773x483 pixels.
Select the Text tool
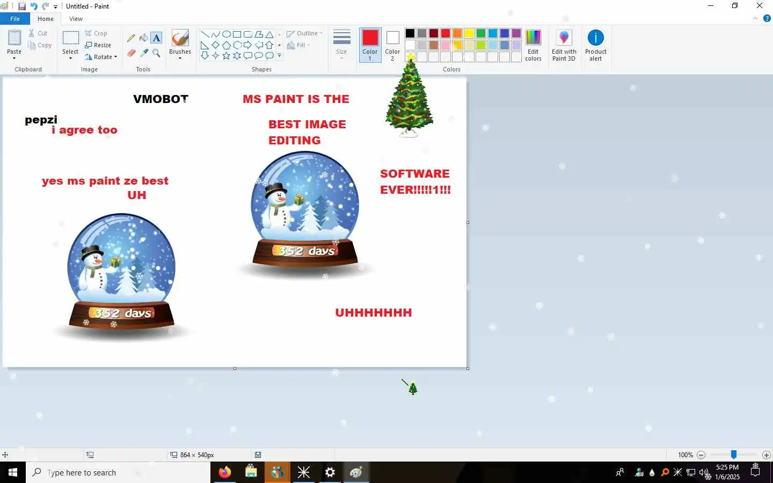(x=156, y=38)
